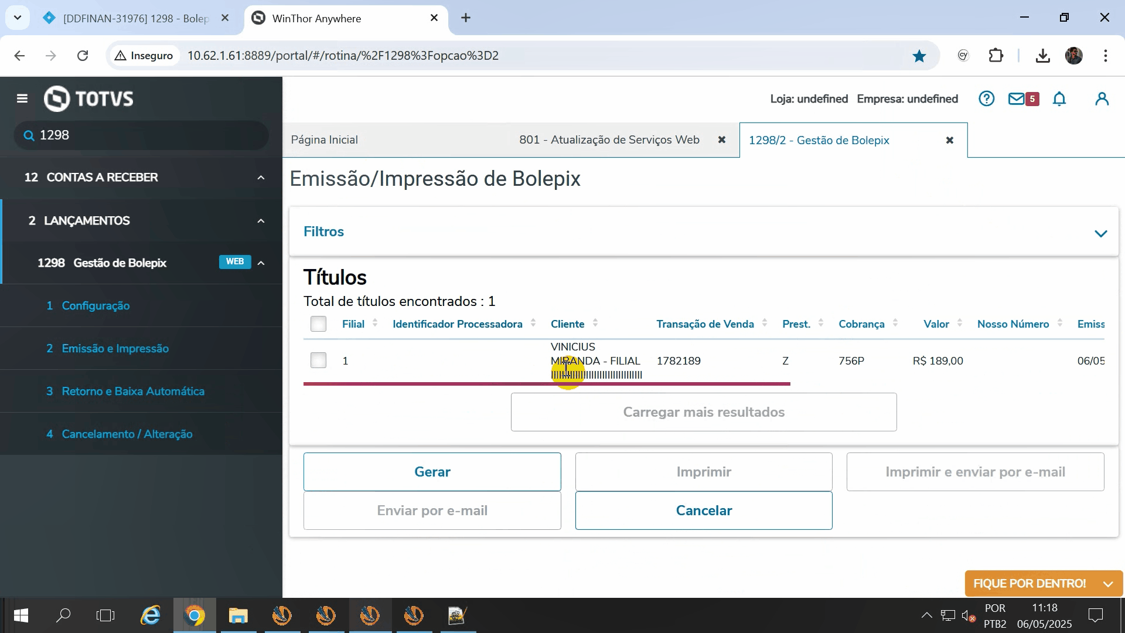
Task: Expand the Filtros panel chevron
Action: (1100, 233)
